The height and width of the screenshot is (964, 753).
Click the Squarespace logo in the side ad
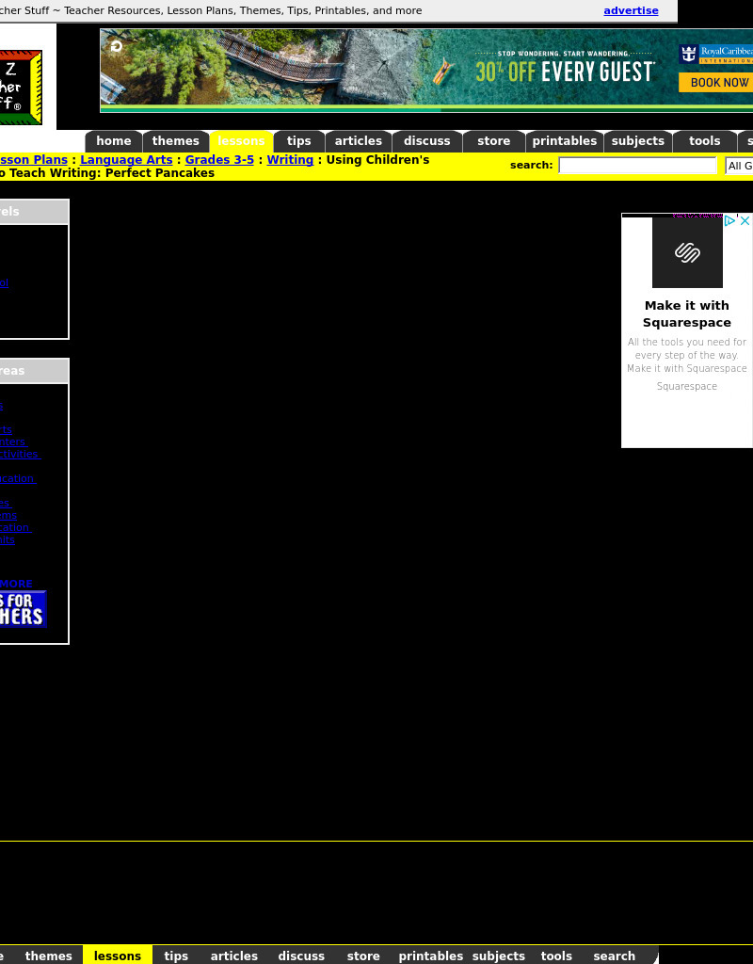coord(687,252)
